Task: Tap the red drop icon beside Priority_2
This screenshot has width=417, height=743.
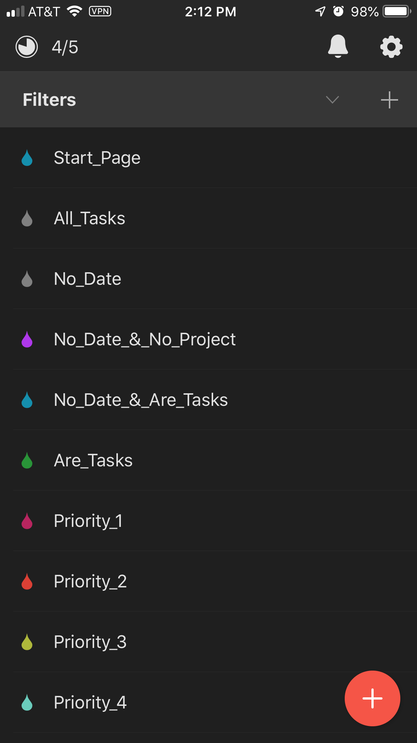Action: 27,581
